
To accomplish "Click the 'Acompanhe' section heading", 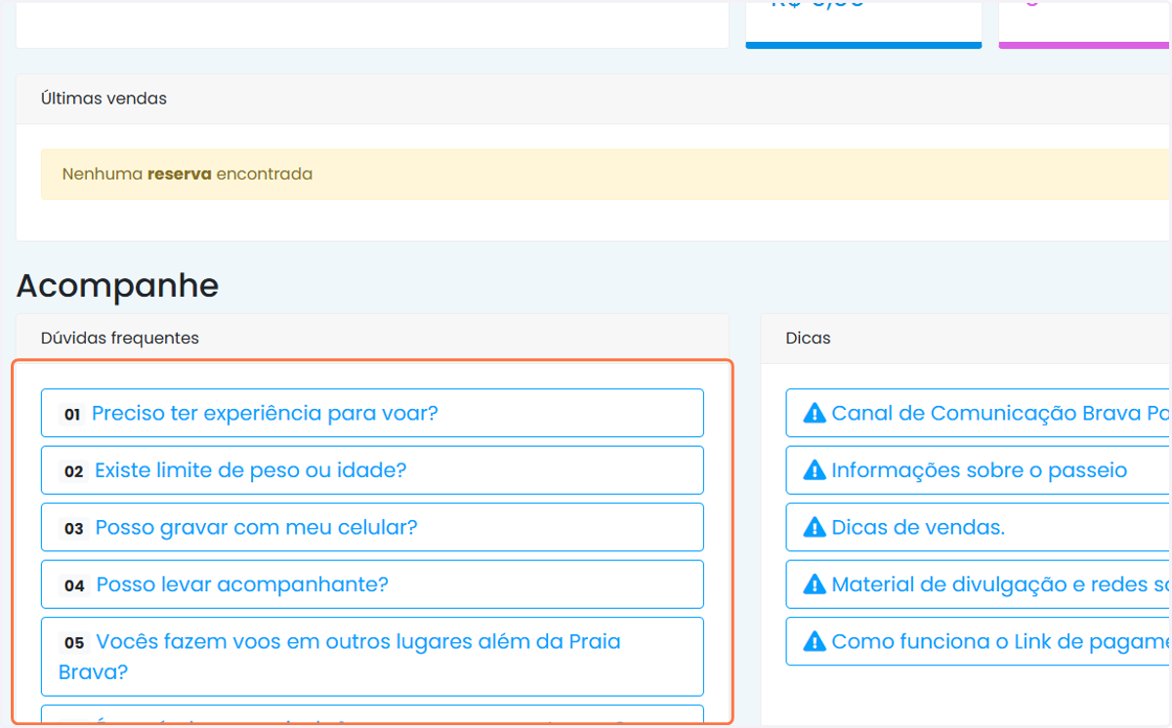I will click(117, 286).
